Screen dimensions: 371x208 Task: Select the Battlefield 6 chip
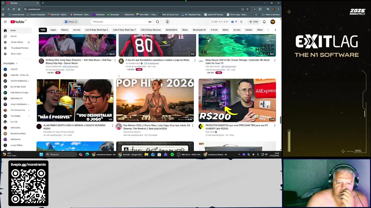coord(171,30)
